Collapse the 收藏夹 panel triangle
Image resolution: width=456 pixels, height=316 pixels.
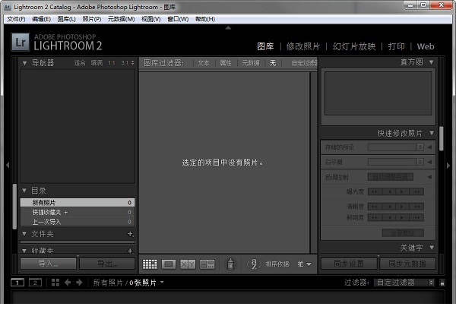coord(24,251)
